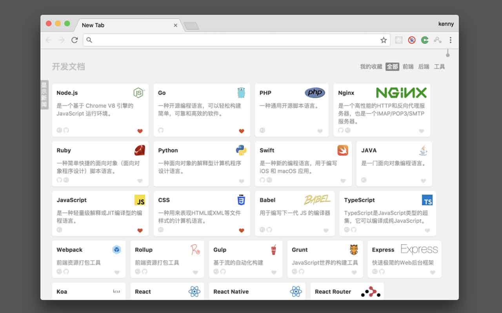Favorite Nginx with gray heart
This screenshot has width=502, height=313.
click(422, 131)
